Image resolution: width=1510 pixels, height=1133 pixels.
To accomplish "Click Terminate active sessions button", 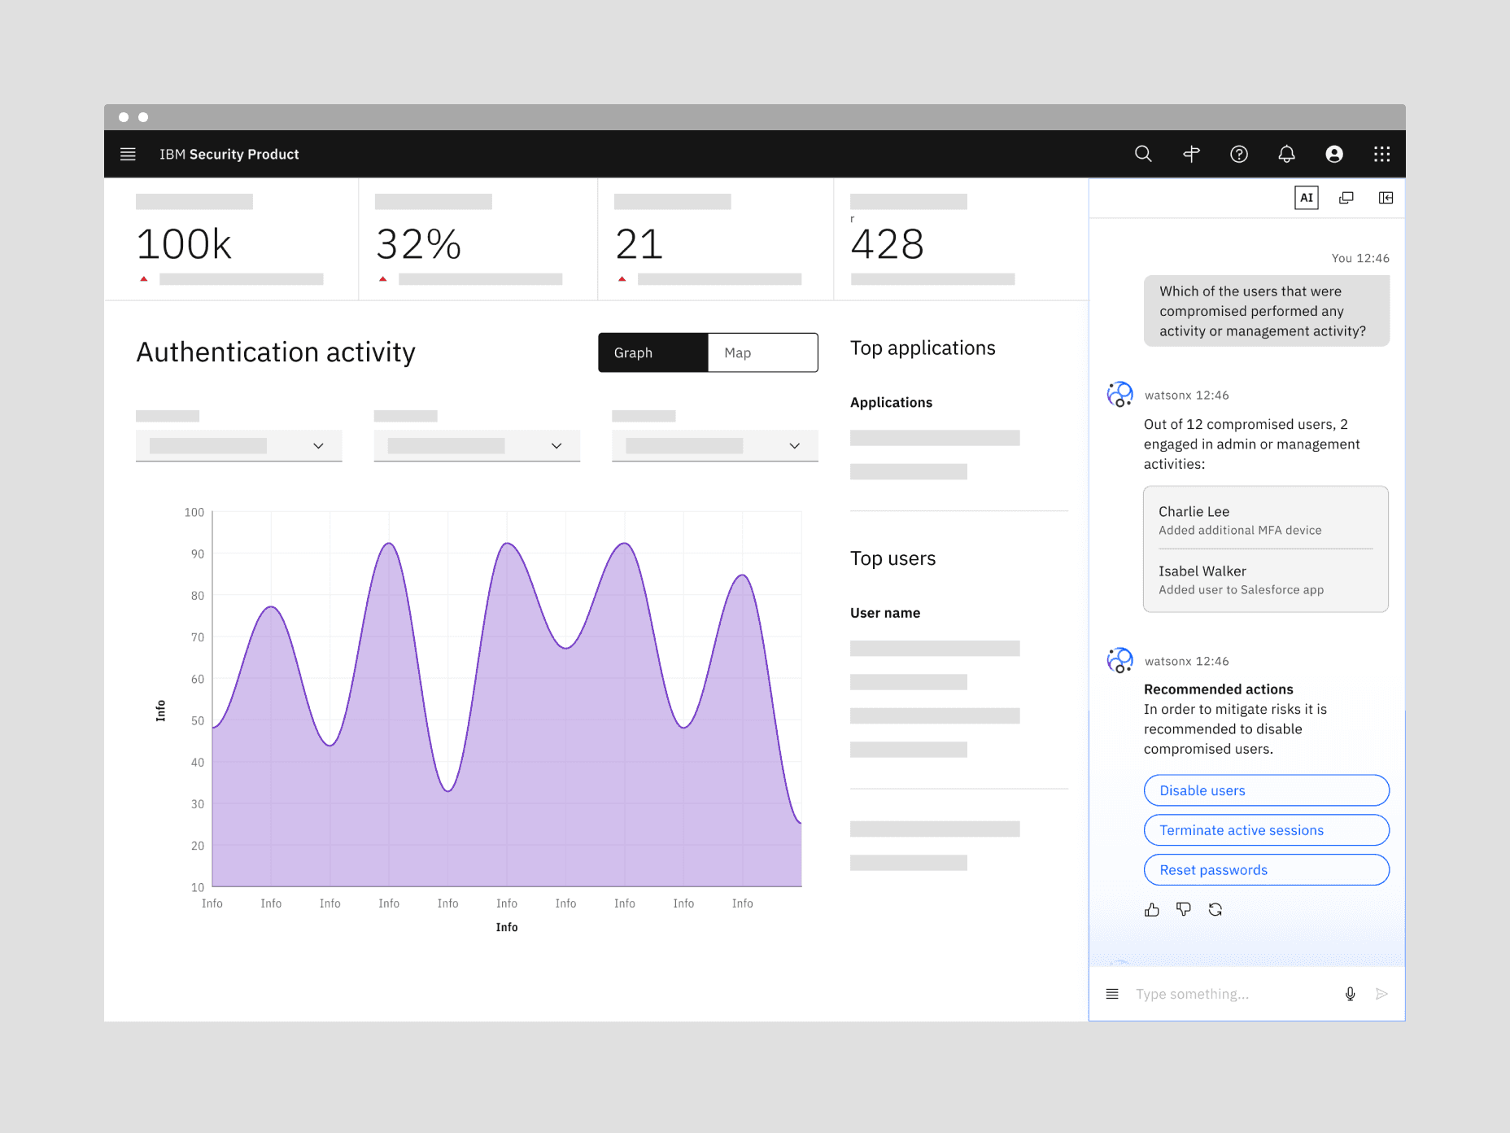I will [1266, 830].
